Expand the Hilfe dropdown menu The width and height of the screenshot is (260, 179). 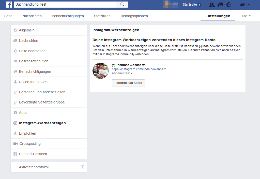pyautogui.click(x=245, y=16)
